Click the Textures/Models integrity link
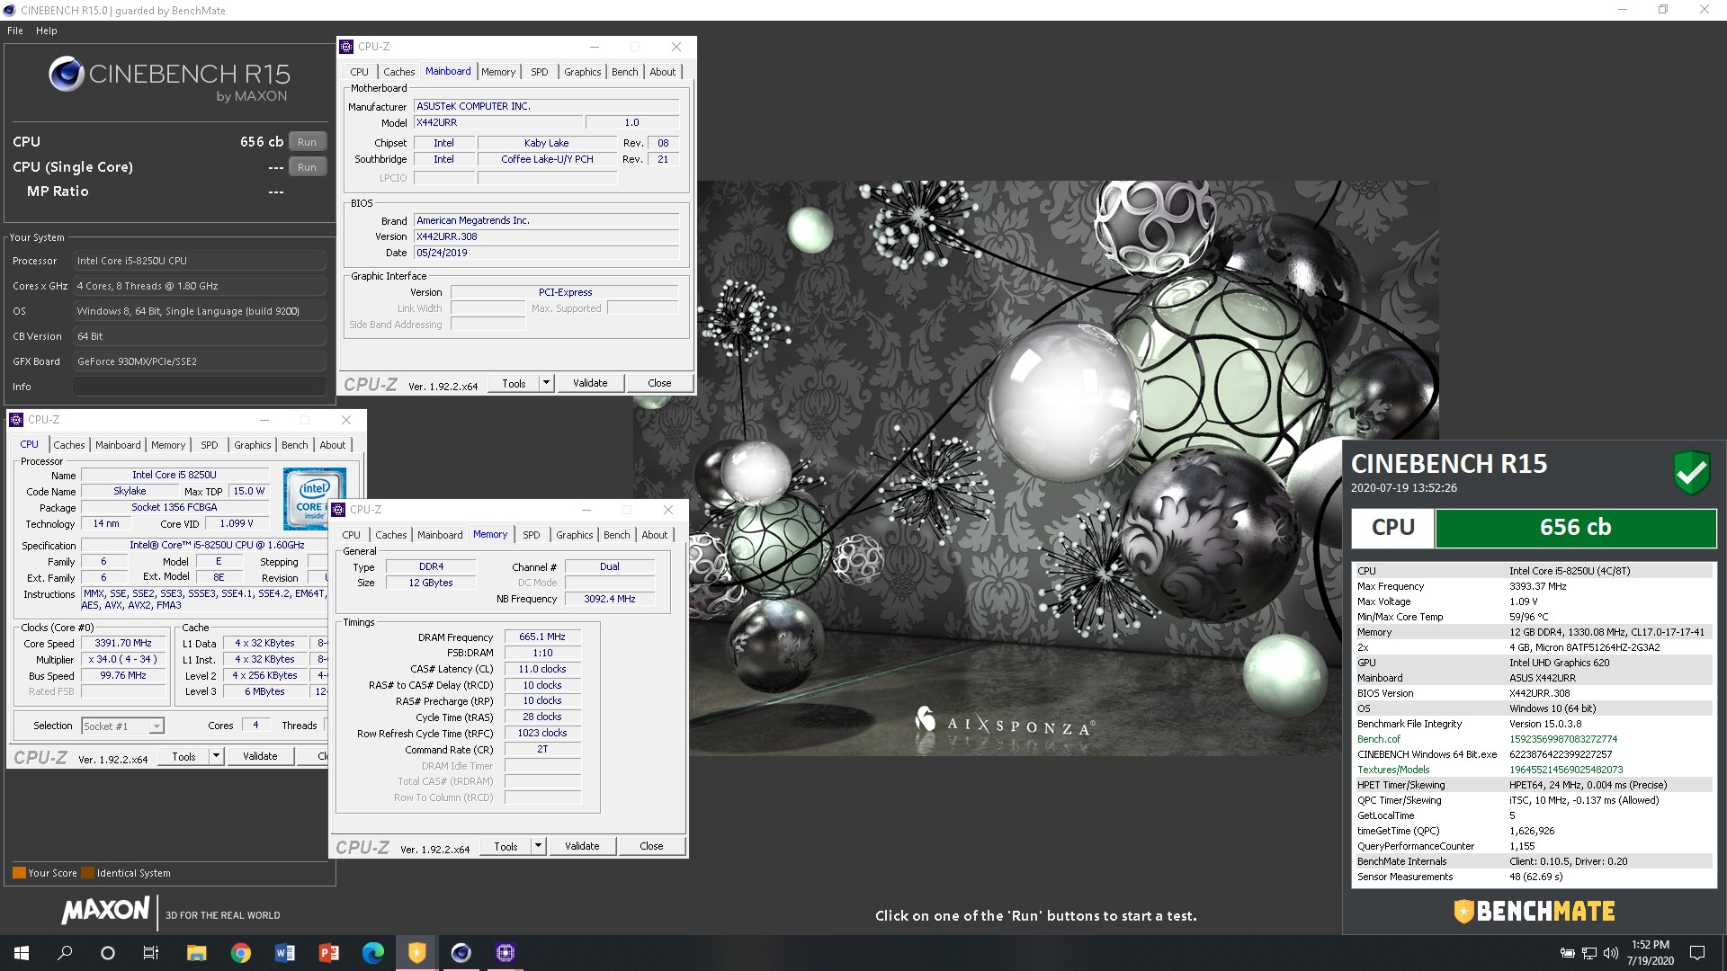 [1392, 770]
